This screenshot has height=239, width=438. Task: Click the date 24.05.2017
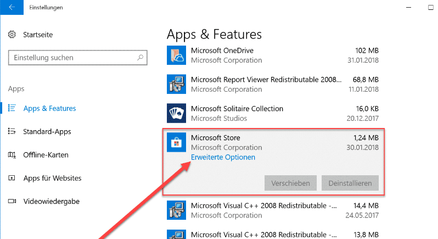362,215
